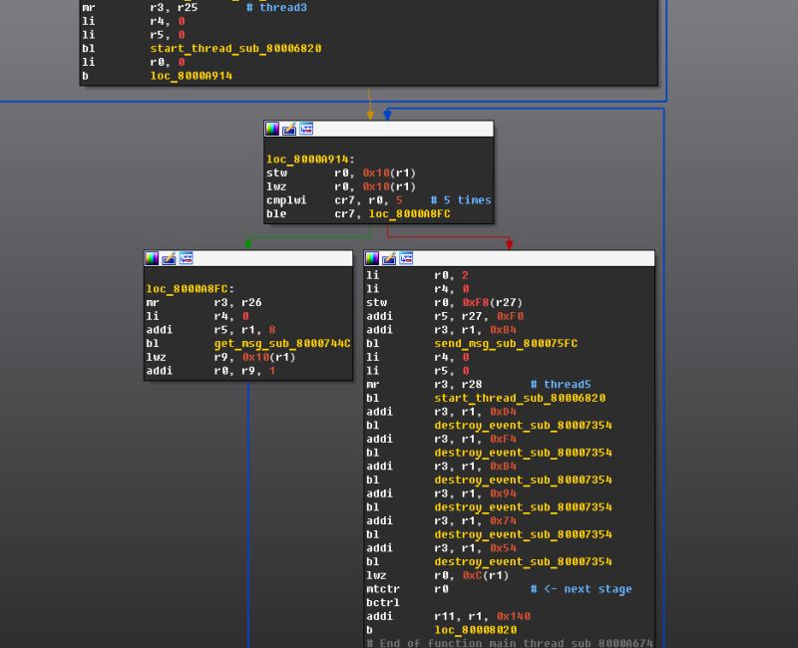This screenshot has height=648, width=798.
Task: Click the addi r3, r1, 0xF4 instruction
Action: pos(441,439)
